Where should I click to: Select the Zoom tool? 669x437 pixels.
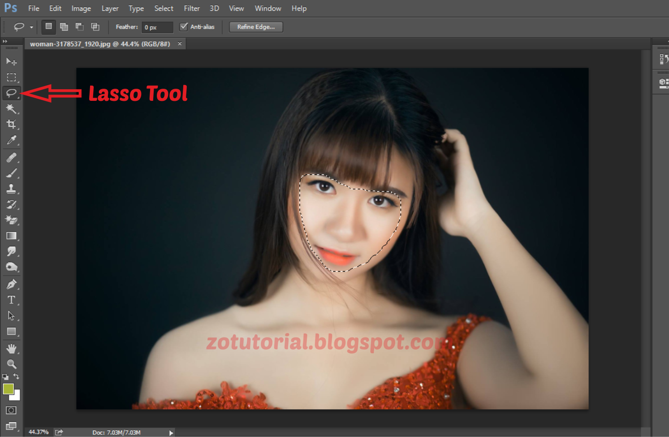(11, 364)
